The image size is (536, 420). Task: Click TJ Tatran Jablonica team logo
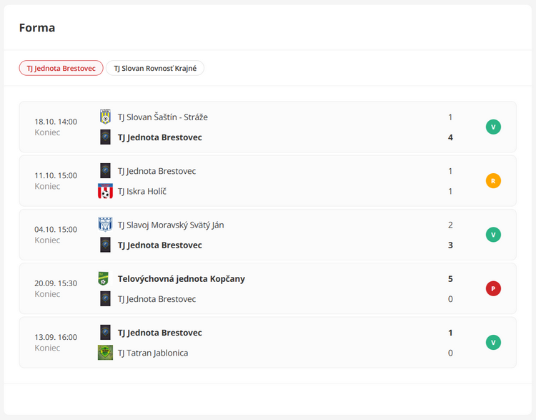pyautogui.click(x=105, y=353)
